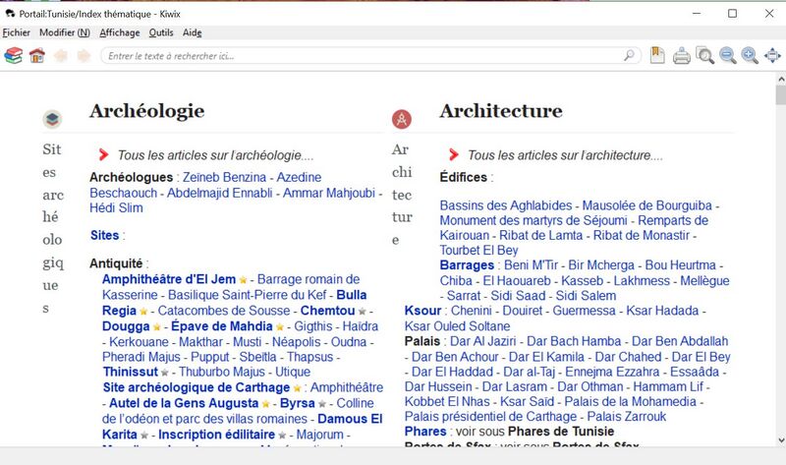
Task: Click the scrollbar down arrow
Action: 780,439
